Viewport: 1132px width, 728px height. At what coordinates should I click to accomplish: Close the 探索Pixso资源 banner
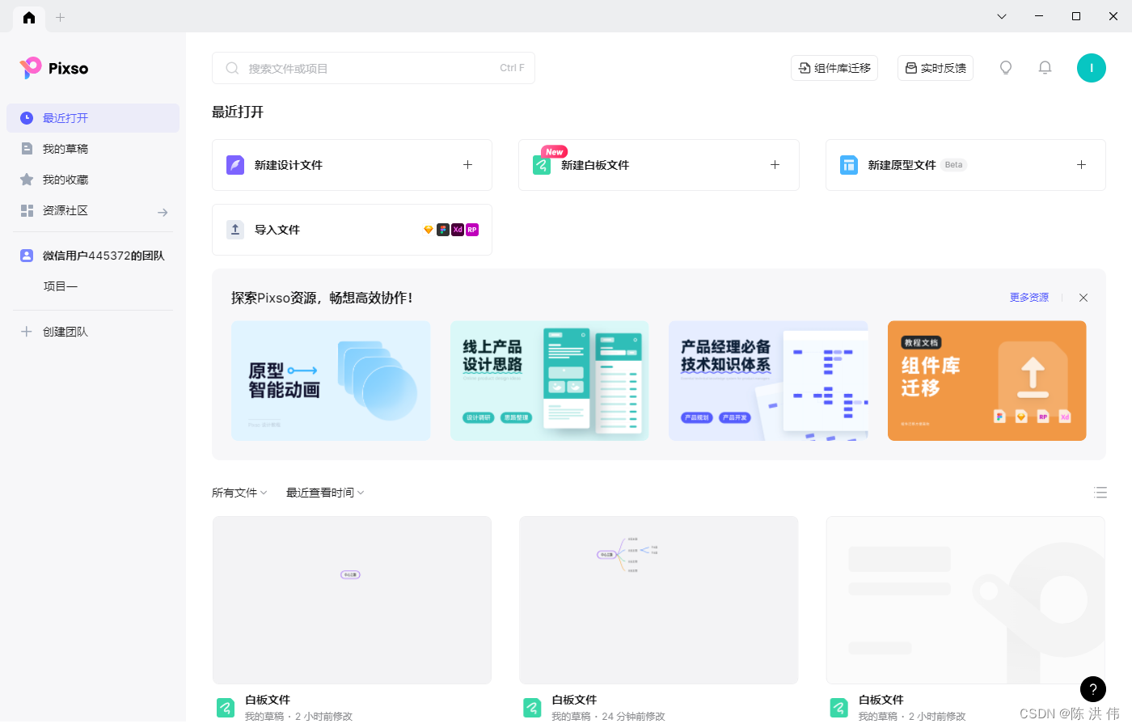coord(1083,298)
